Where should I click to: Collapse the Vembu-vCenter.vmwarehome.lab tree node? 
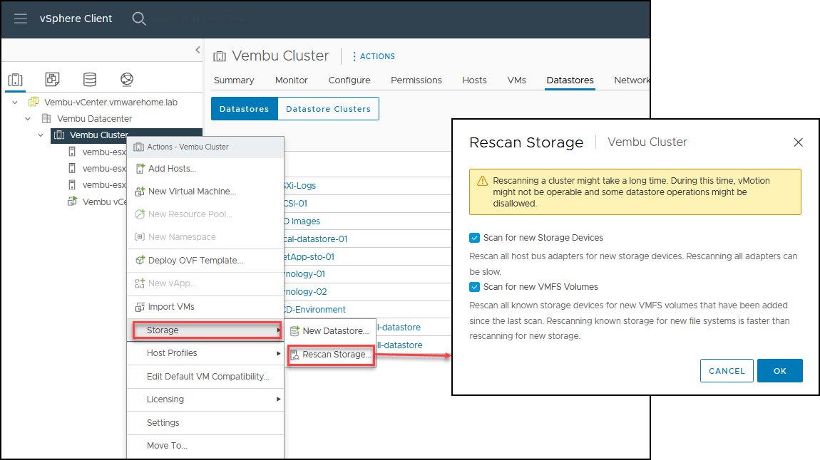[15, 103]
